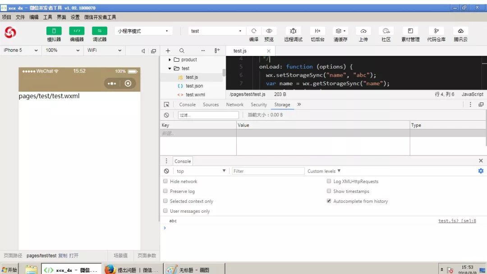Image resolution: width=487 pixels, height=274 pixels.
Task: Click the 打开 page path link
Action: pos(74,256)
